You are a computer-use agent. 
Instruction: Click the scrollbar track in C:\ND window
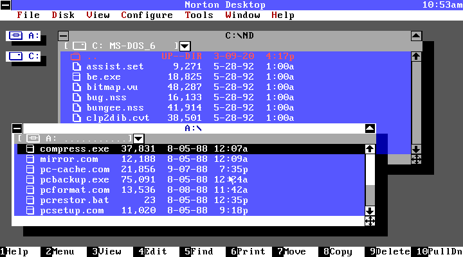pyautogui.click(x=416, y=103)
